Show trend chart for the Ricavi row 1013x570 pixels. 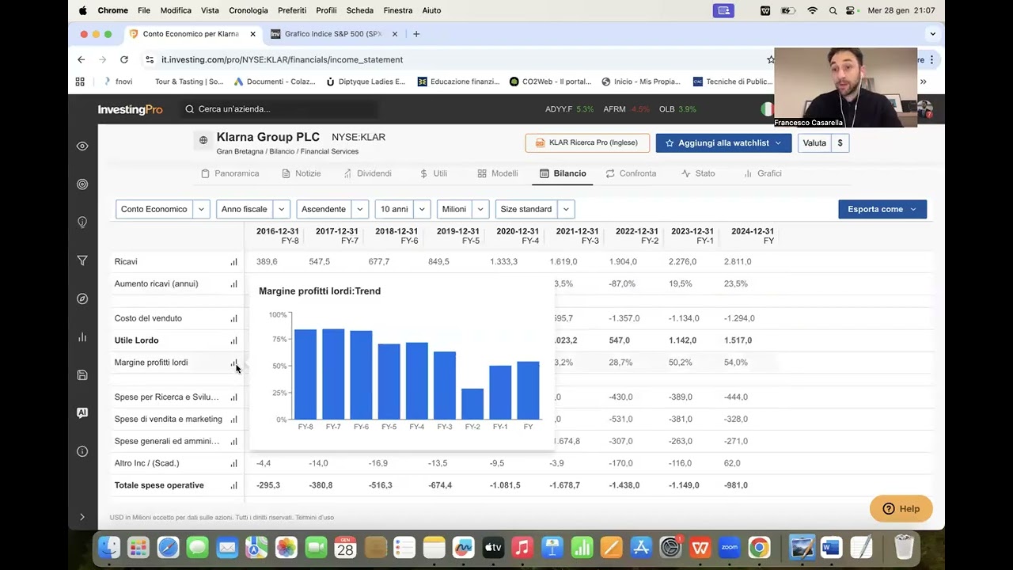[x=233, y=262]
